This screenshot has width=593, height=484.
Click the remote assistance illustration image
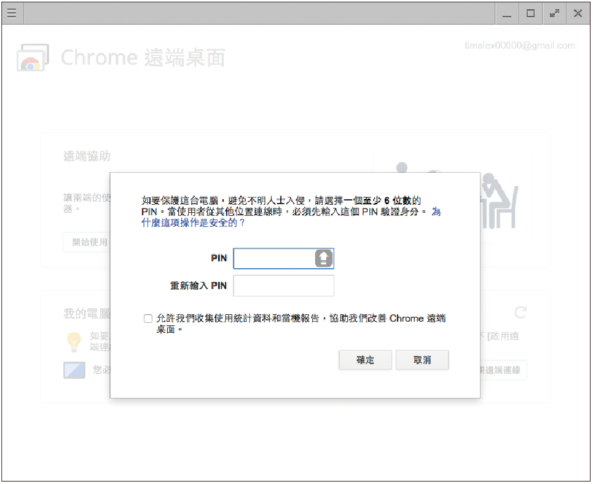(x=452, y=196)
